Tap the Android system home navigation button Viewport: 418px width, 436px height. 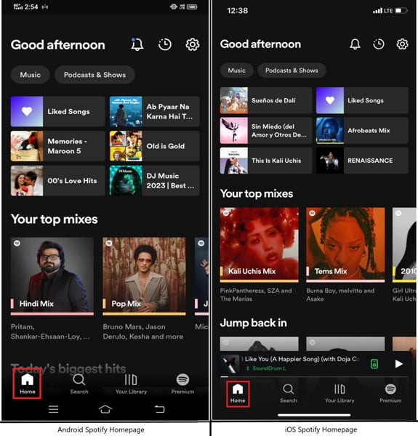click(x=105, y=409)
